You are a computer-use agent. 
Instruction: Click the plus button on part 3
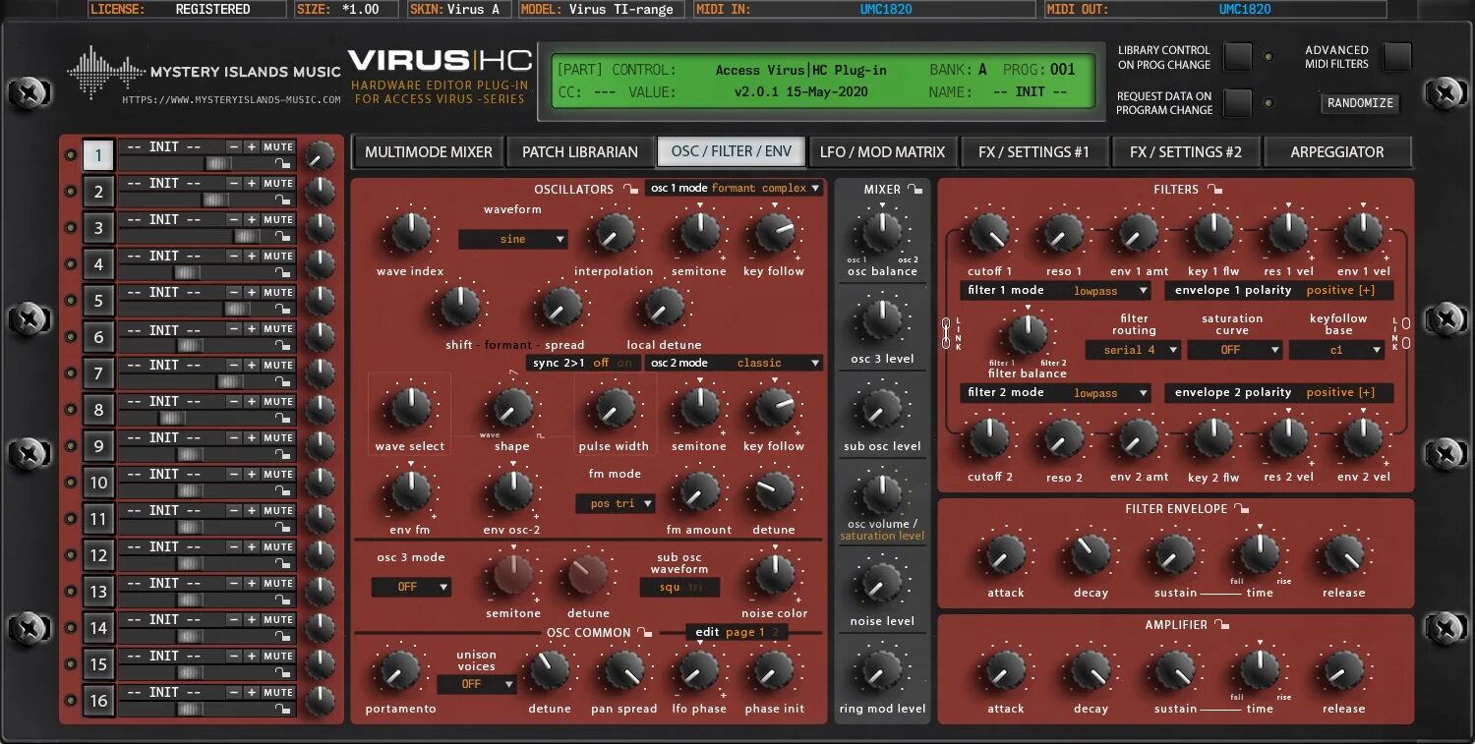point(251,219)
